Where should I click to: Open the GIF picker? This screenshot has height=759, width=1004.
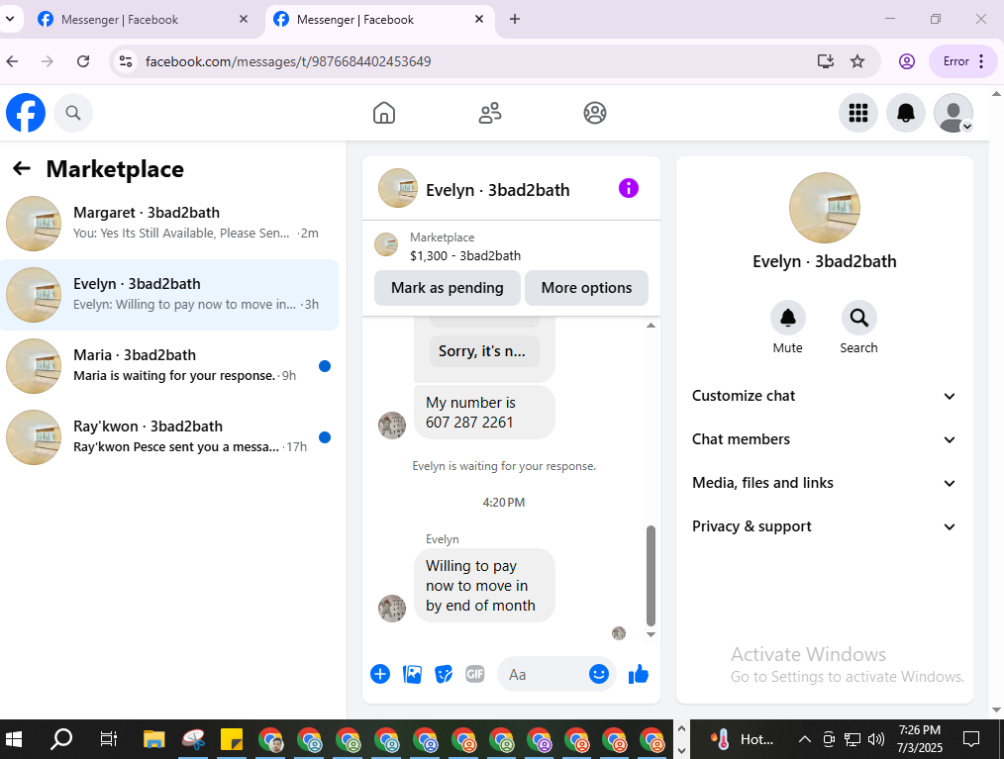point(474,674)
